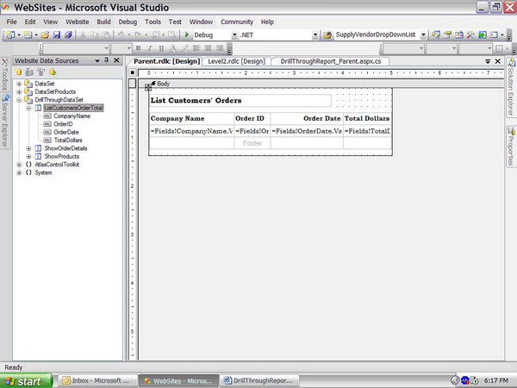This screenshot has width=517, height=388.
Task: Open the Debug menu
Action: click(x=128, y=22)
